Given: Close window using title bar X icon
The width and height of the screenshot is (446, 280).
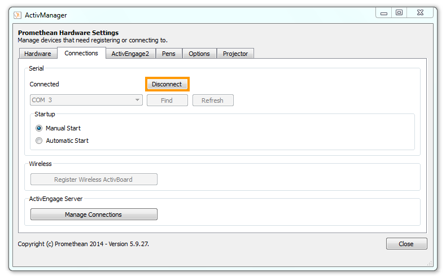Looking at the screenshot, I should tap(420, 13).
